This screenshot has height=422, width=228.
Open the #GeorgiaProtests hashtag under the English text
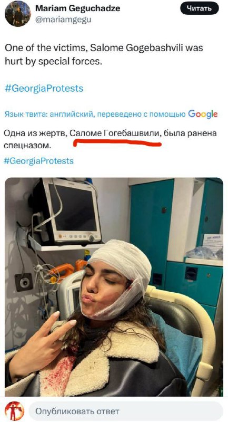pyautogui.click(x=44, y=88)
